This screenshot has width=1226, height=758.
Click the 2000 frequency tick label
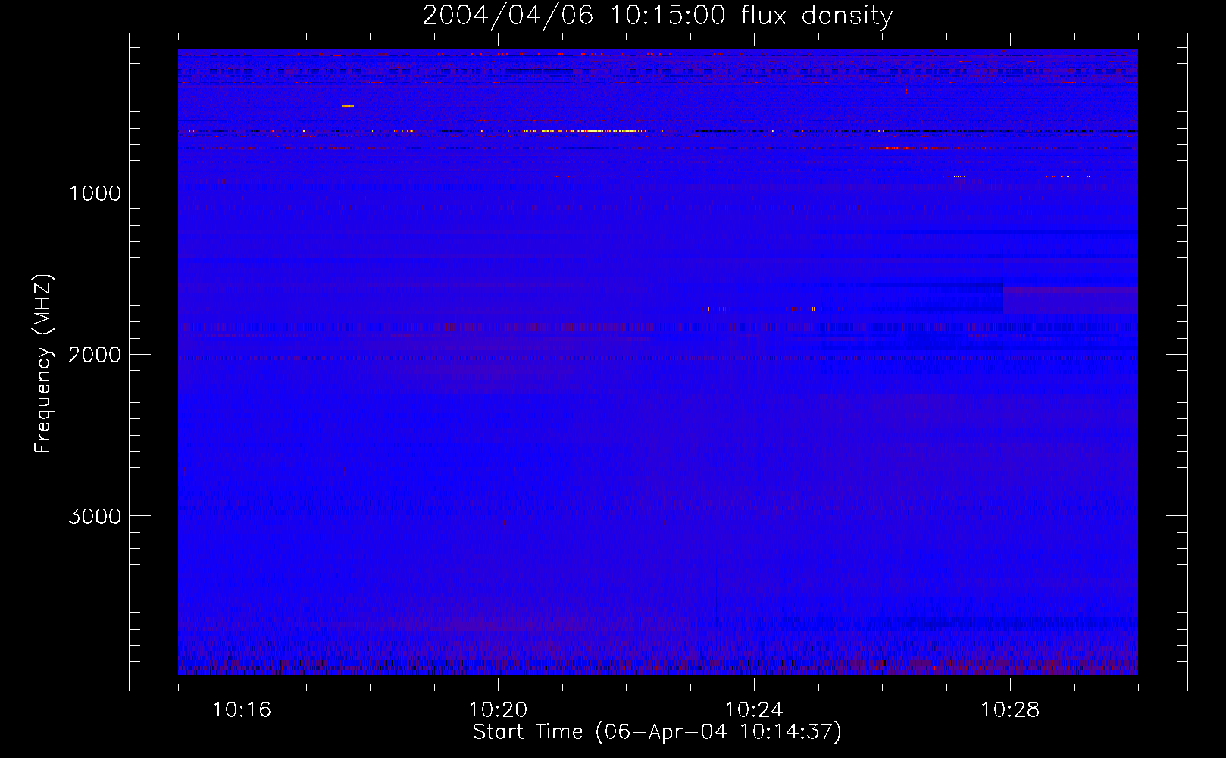95,355
